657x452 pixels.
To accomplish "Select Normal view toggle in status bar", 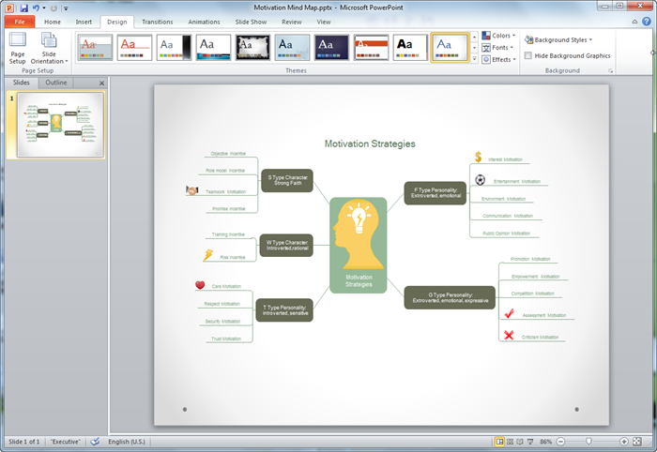I will (500, 441).
